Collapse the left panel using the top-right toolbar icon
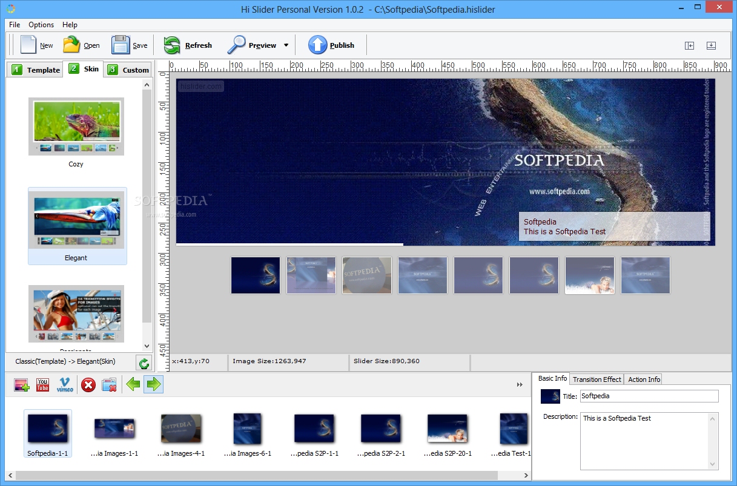This screenshot has height=486, width=737. [x=689, y=45]
